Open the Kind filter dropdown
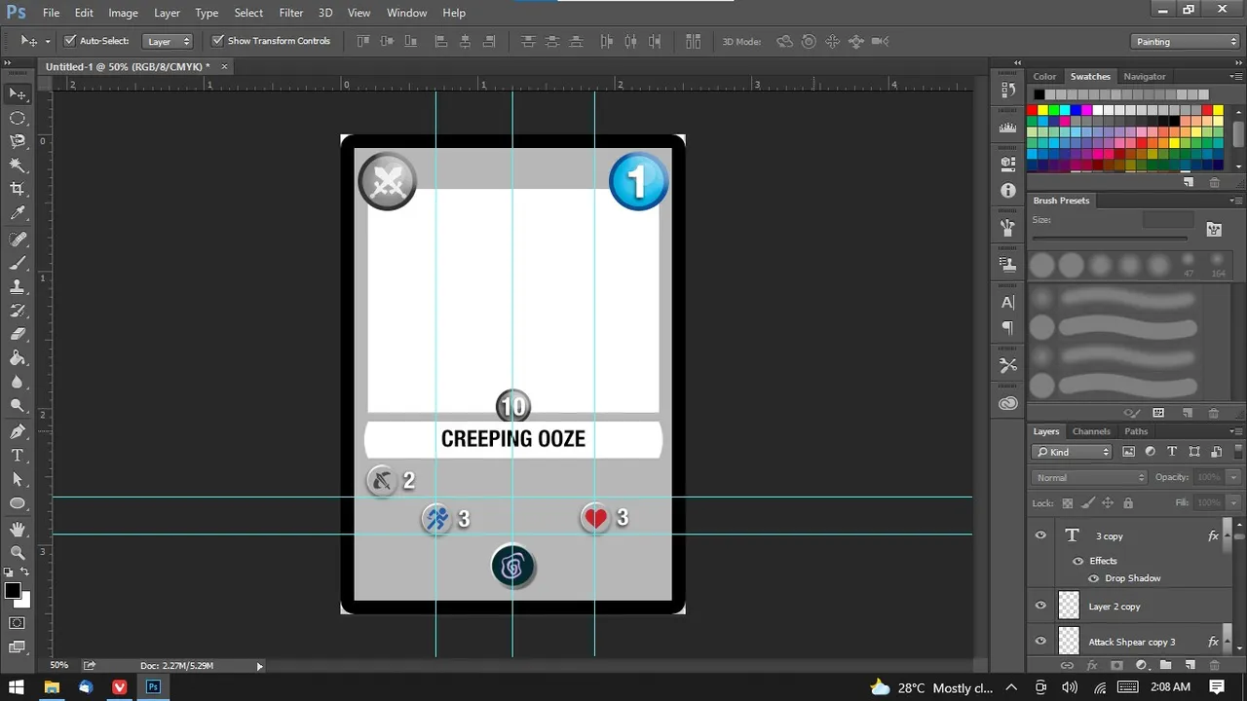This screenshot has width=1247, height=701. 1073,452
